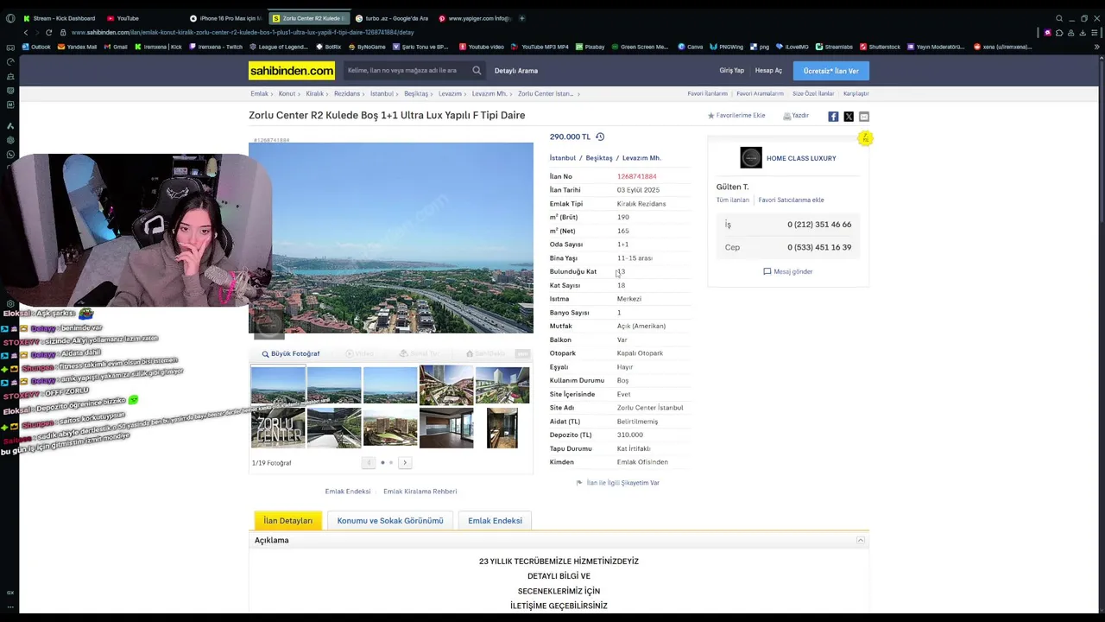Viewport: 1105px width, 622px height.
Task: Add listing to favorites star
Action: click(711, 116)
